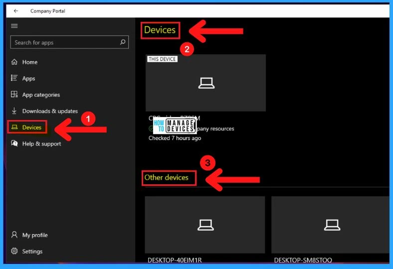Open the Home menu item
The height and width of the screenshot is (269, 393).
[x=30, y=62]
